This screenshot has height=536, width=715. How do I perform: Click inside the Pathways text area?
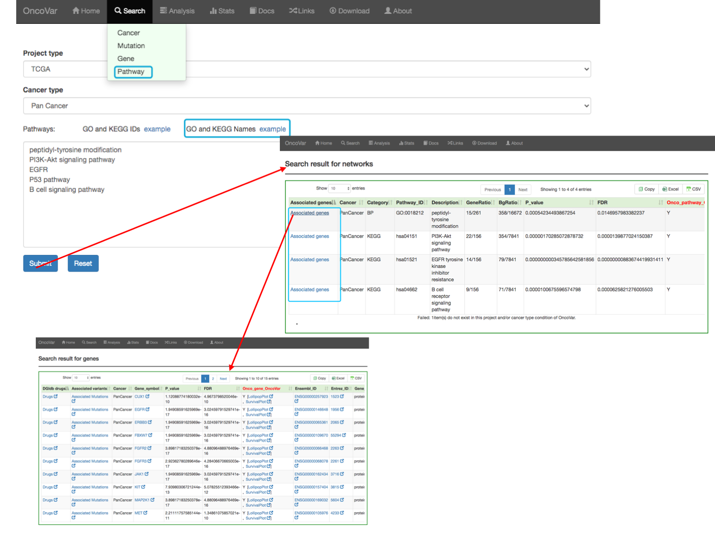(x=151, y=194)
